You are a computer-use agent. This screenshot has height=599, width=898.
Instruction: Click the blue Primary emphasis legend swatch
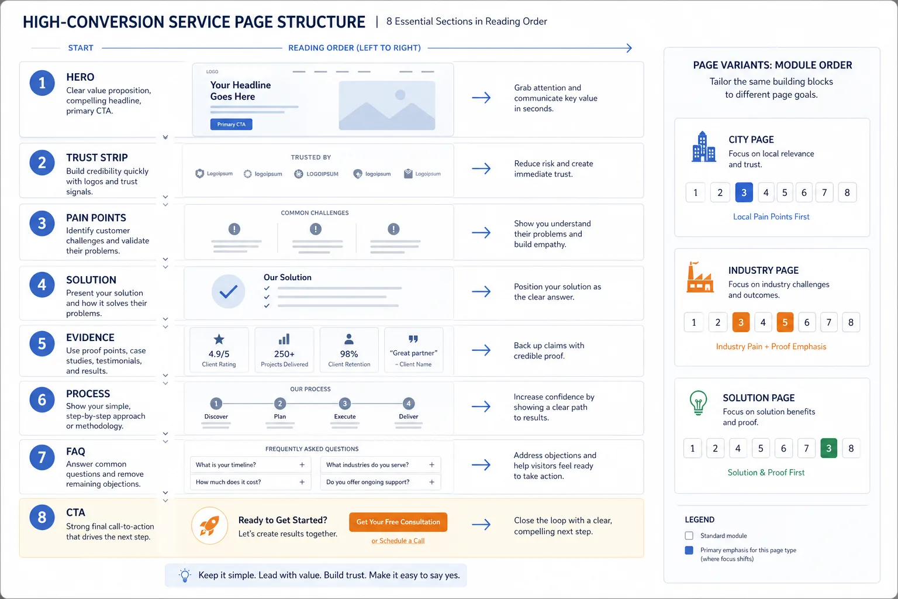point(689,550)
